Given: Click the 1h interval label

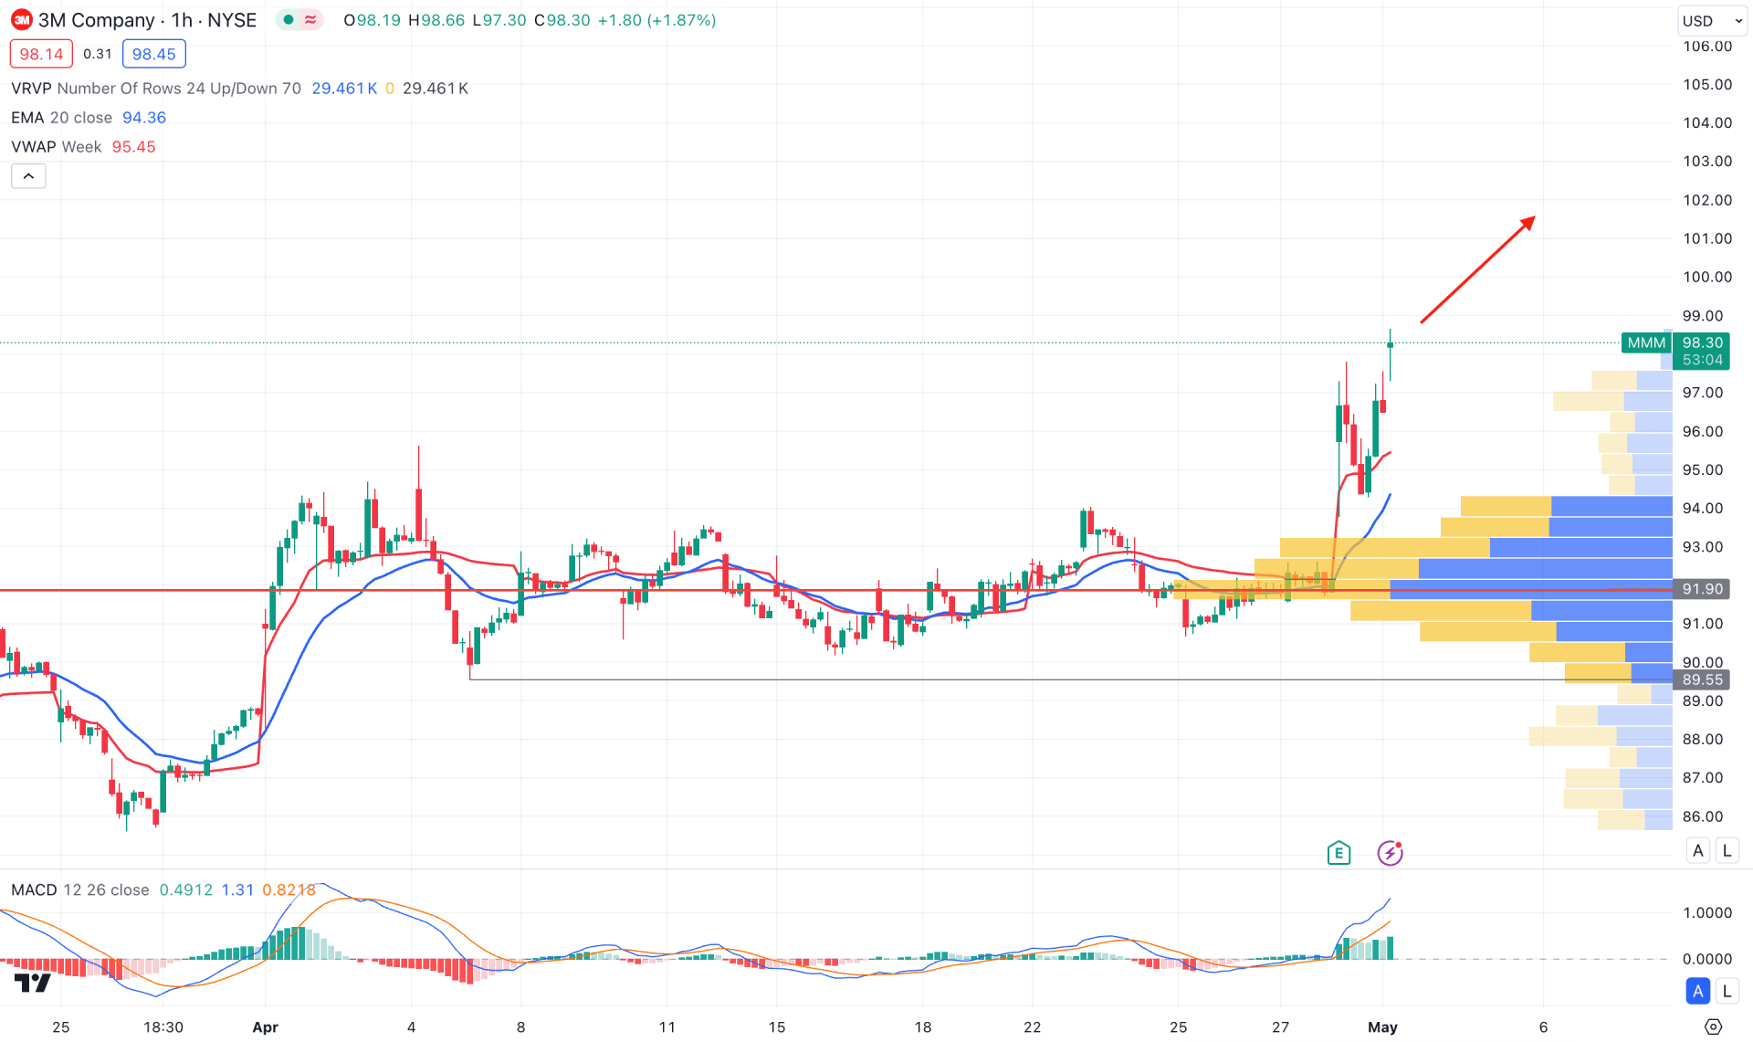Looking at the screenshot, I should tap(182, 20).
